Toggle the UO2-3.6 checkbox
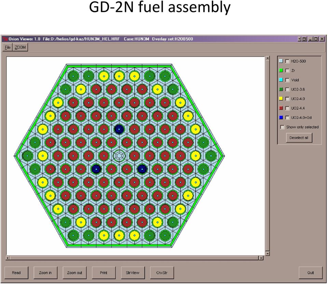Screen dimensions: 328x284 pyautogui.click(x=287, y=89)
